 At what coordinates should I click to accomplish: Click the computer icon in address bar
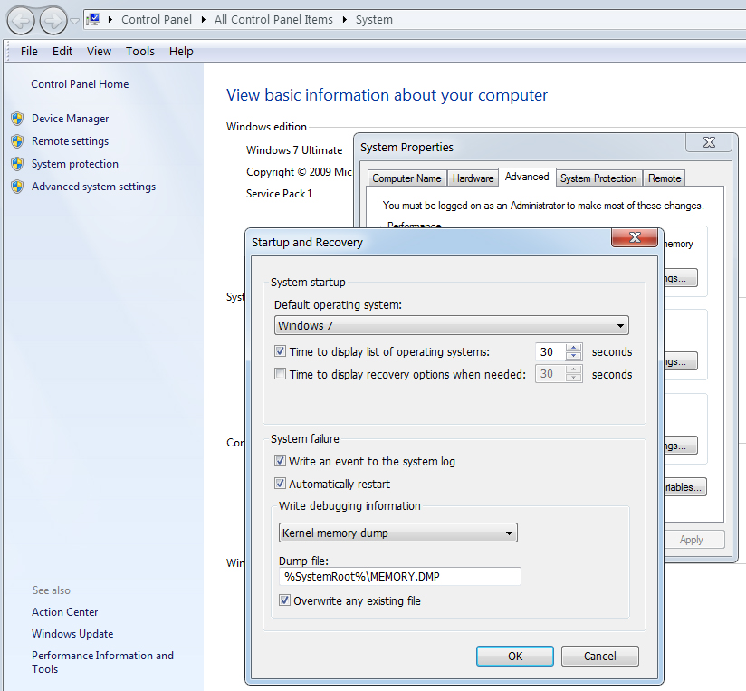point(93,20)
